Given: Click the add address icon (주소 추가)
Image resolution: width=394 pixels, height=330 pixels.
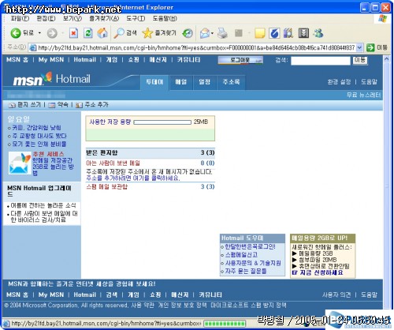Looking at the screenshot, I should click(x=79, y=105).
